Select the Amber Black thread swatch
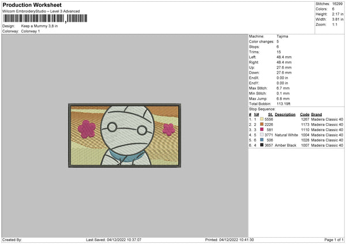Viewport: 346px width, 244px height. (262, 145)
